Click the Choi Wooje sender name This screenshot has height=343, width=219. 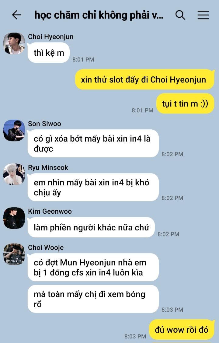click(x=46, y=247)
